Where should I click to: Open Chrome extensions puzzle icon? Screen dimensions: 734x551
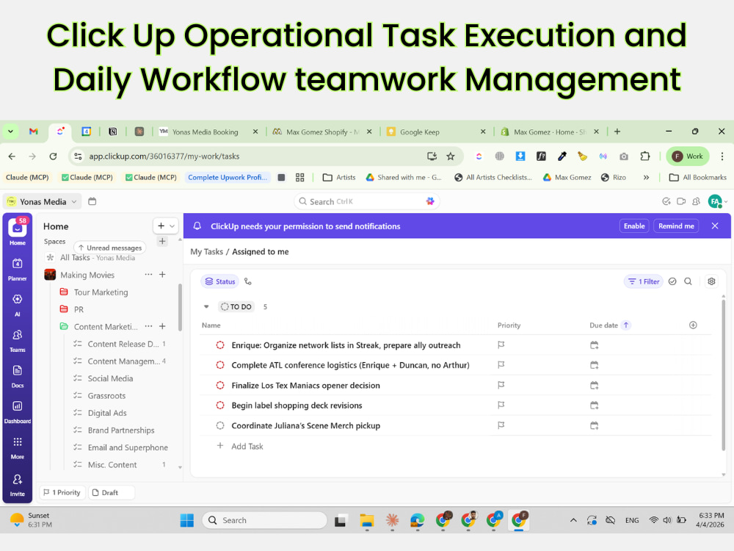[645, 156]
